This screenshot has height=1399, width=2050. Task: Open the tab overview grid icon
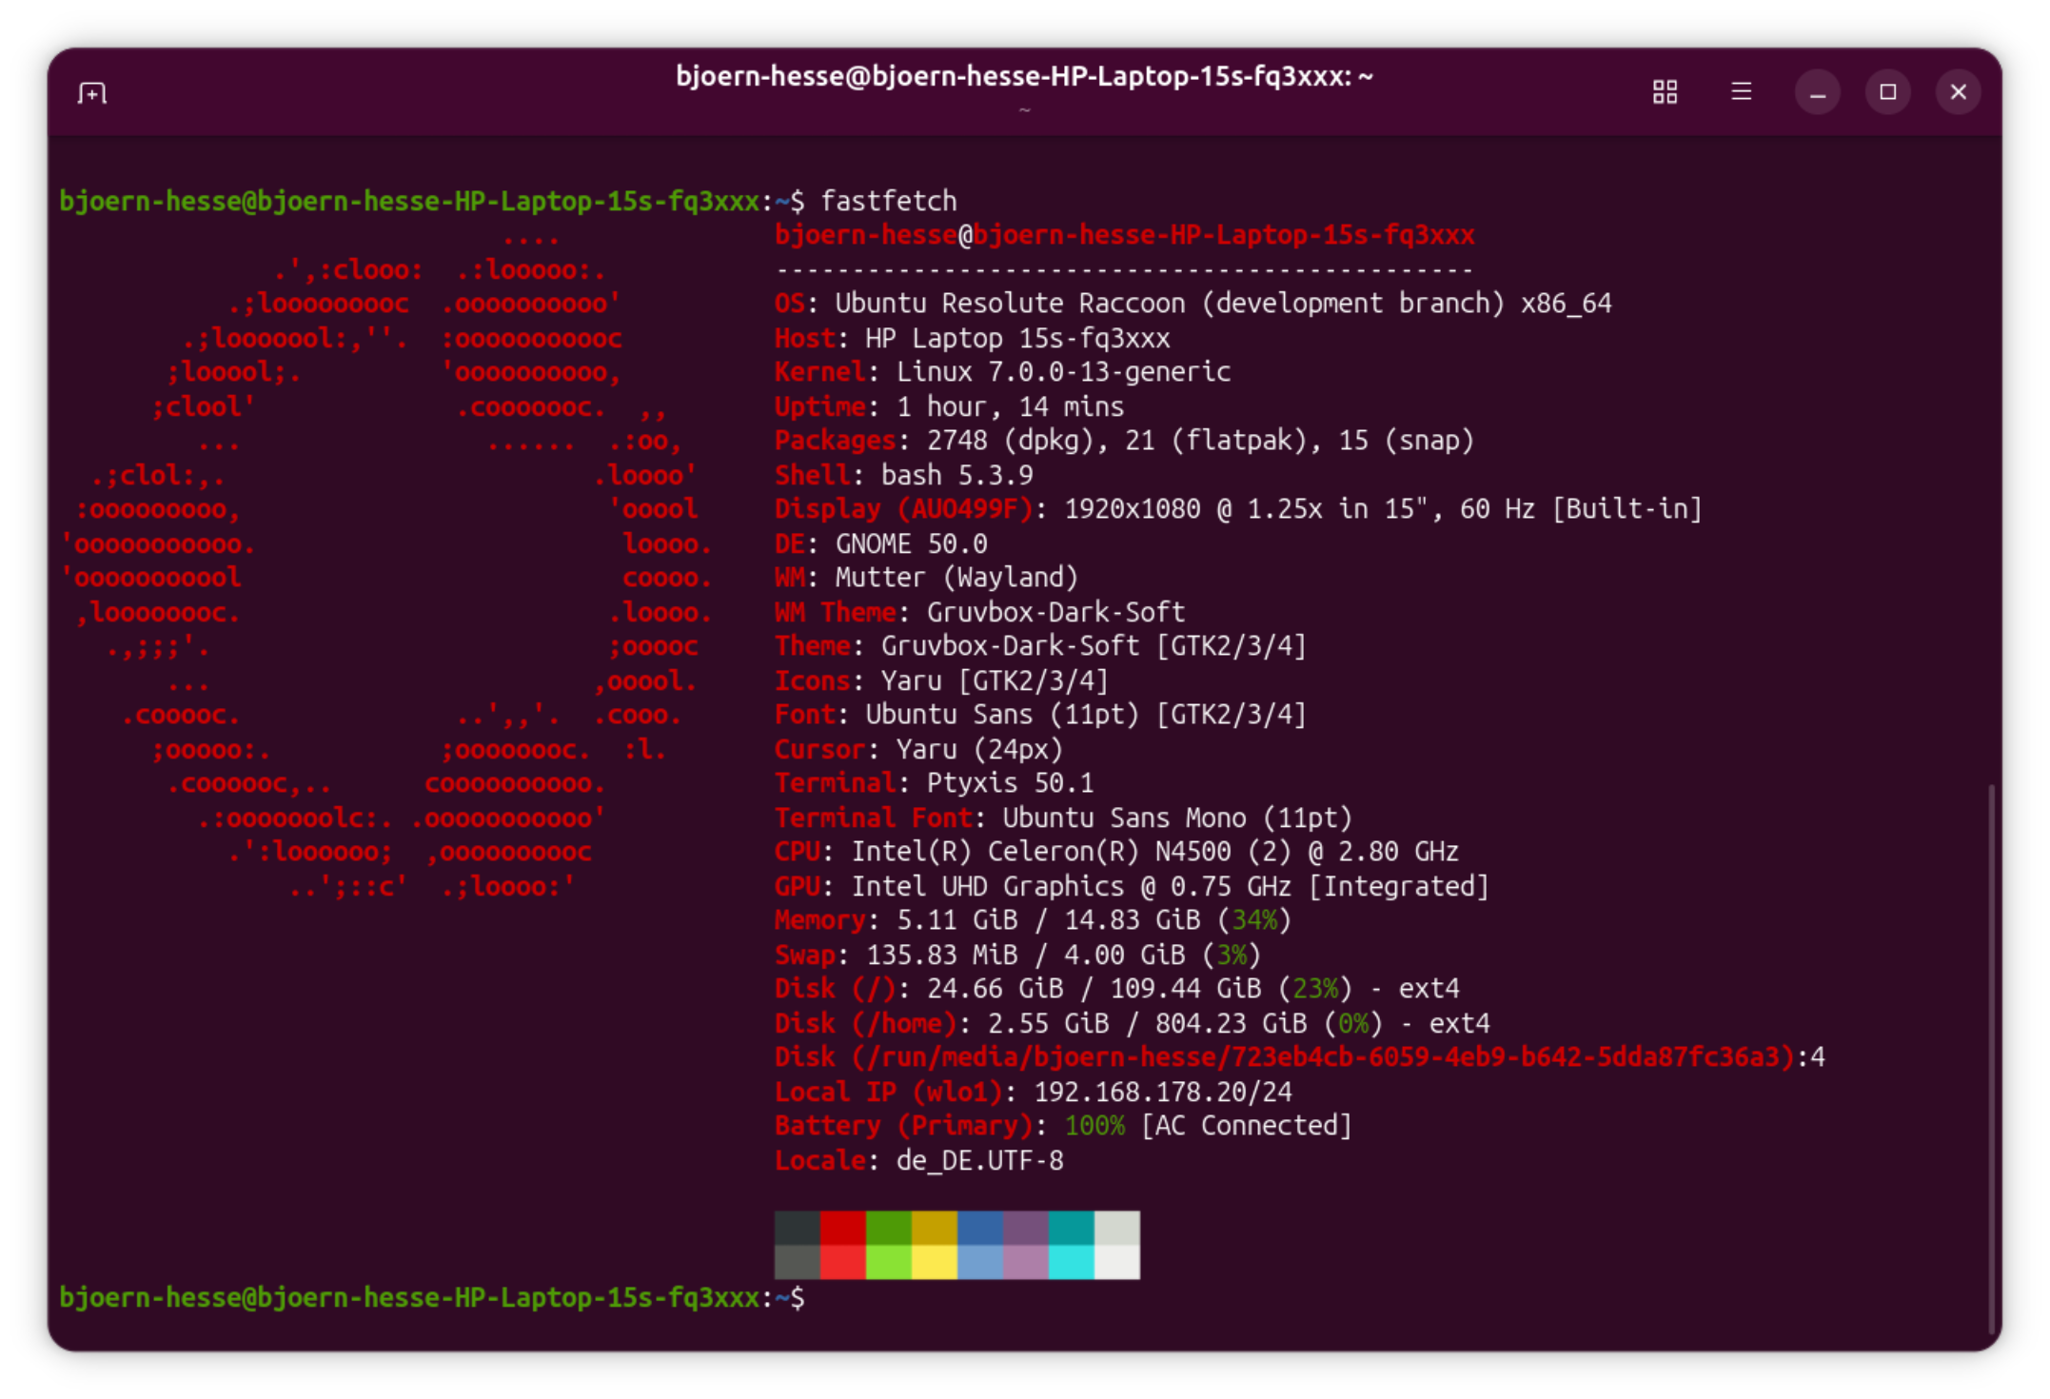coord(1665,92)
